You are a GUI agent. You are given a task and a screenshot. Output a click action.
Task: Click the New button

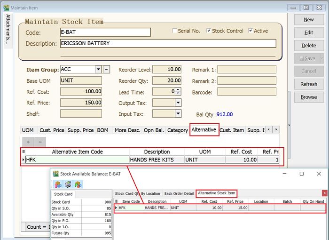tap(309, 20)
